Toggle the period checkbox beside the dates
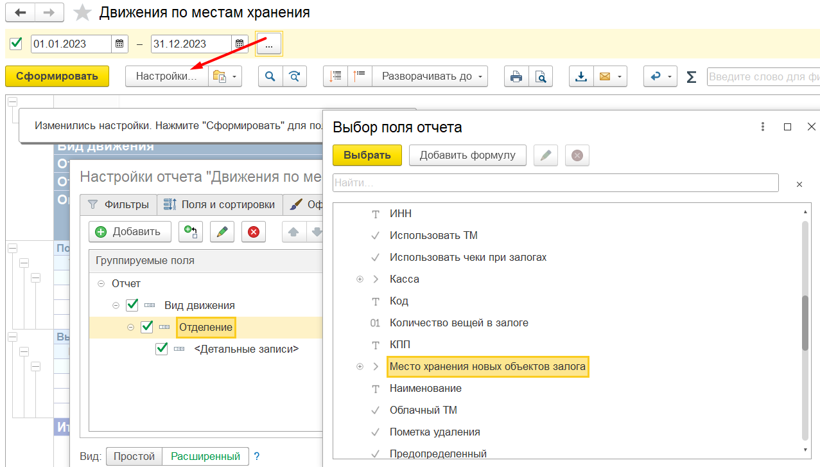The width and height of the screenshot is (820, 467). point(17,44)
